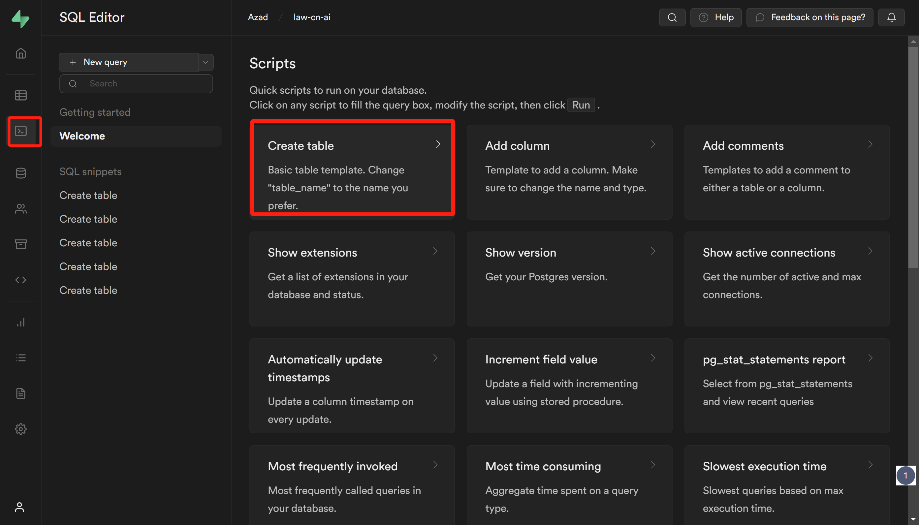Open first Create table SQL snippet
This screenshot has height=525, width=919.
coord(88,195)
